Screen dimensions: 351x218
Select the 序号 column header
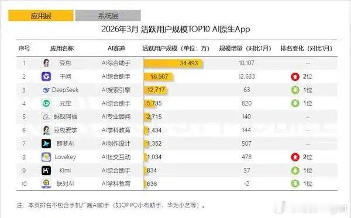click(x=24, y=48)
